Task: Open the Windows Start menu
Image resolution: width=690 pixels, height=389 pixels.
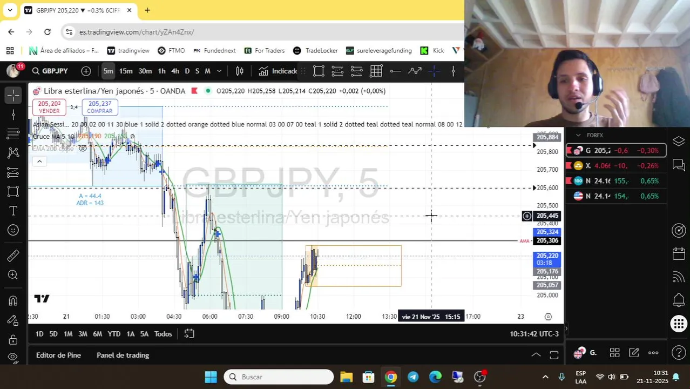Action: coord(211,377)
